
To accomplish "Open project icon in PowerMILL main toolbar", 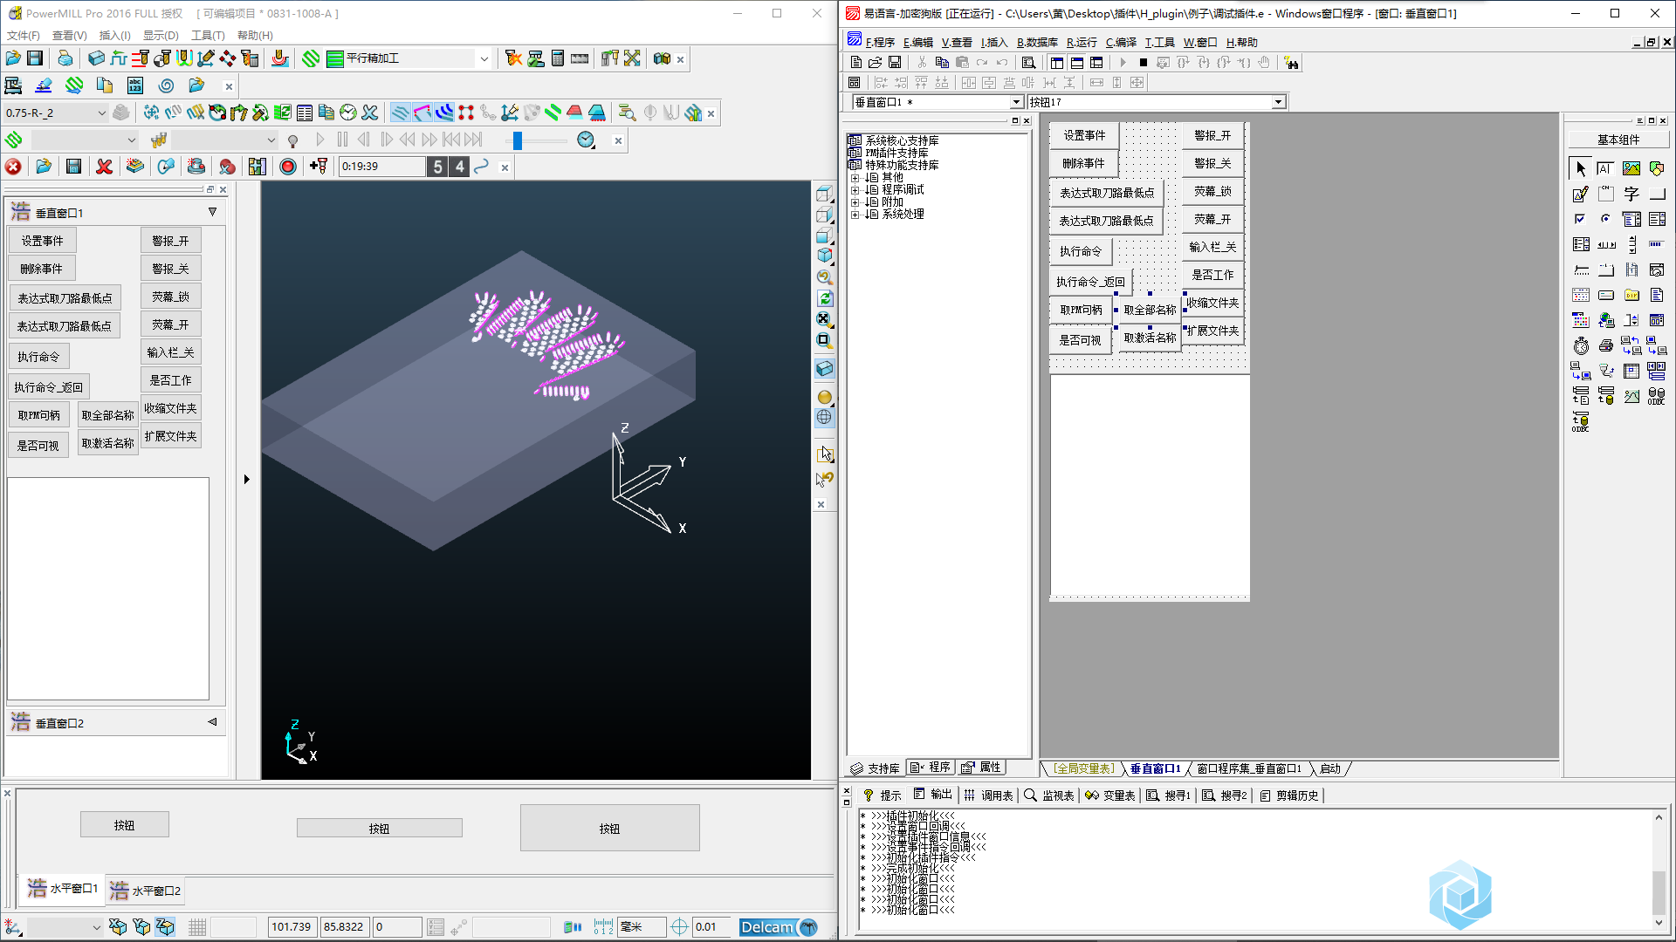I will [x=13, y=58].
